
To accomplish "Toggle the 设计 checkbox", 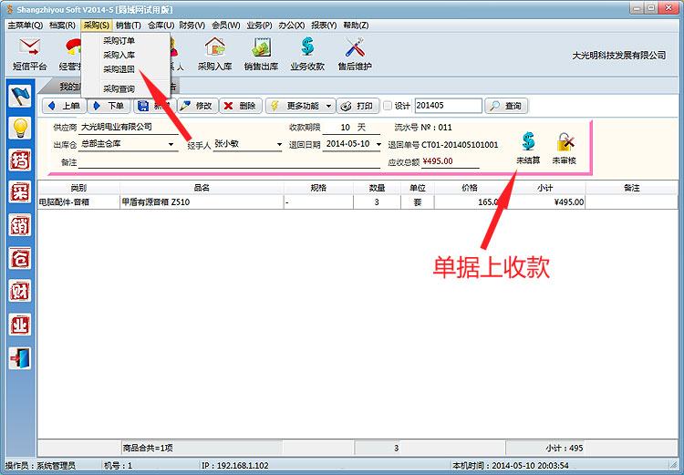I will pyautogui.click(x=388, y=106).
